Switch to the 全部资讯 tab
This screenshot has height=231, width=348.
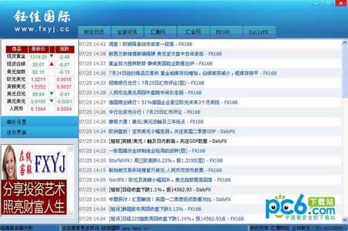127,32
